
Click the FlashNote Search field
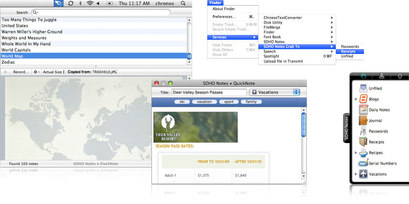[x=101, y=13]
